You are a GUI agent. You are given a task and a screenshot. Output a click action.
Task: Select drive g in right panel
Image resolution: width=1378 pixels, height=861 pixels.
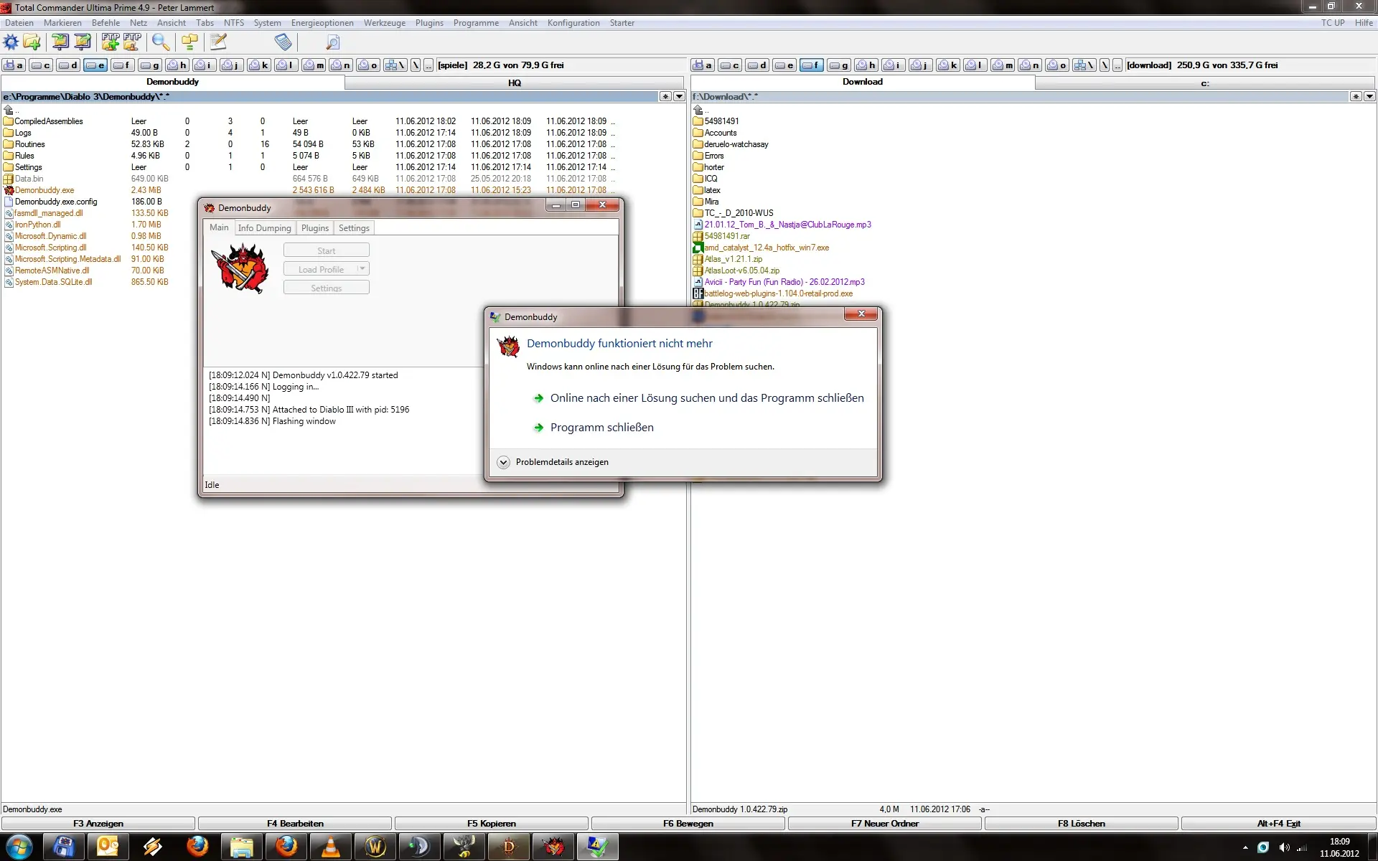[839, 65]
